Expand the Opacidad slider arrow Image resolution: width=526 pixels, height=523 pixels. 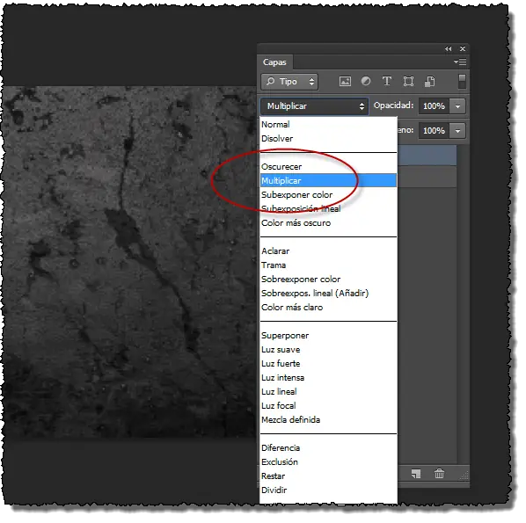458,106
